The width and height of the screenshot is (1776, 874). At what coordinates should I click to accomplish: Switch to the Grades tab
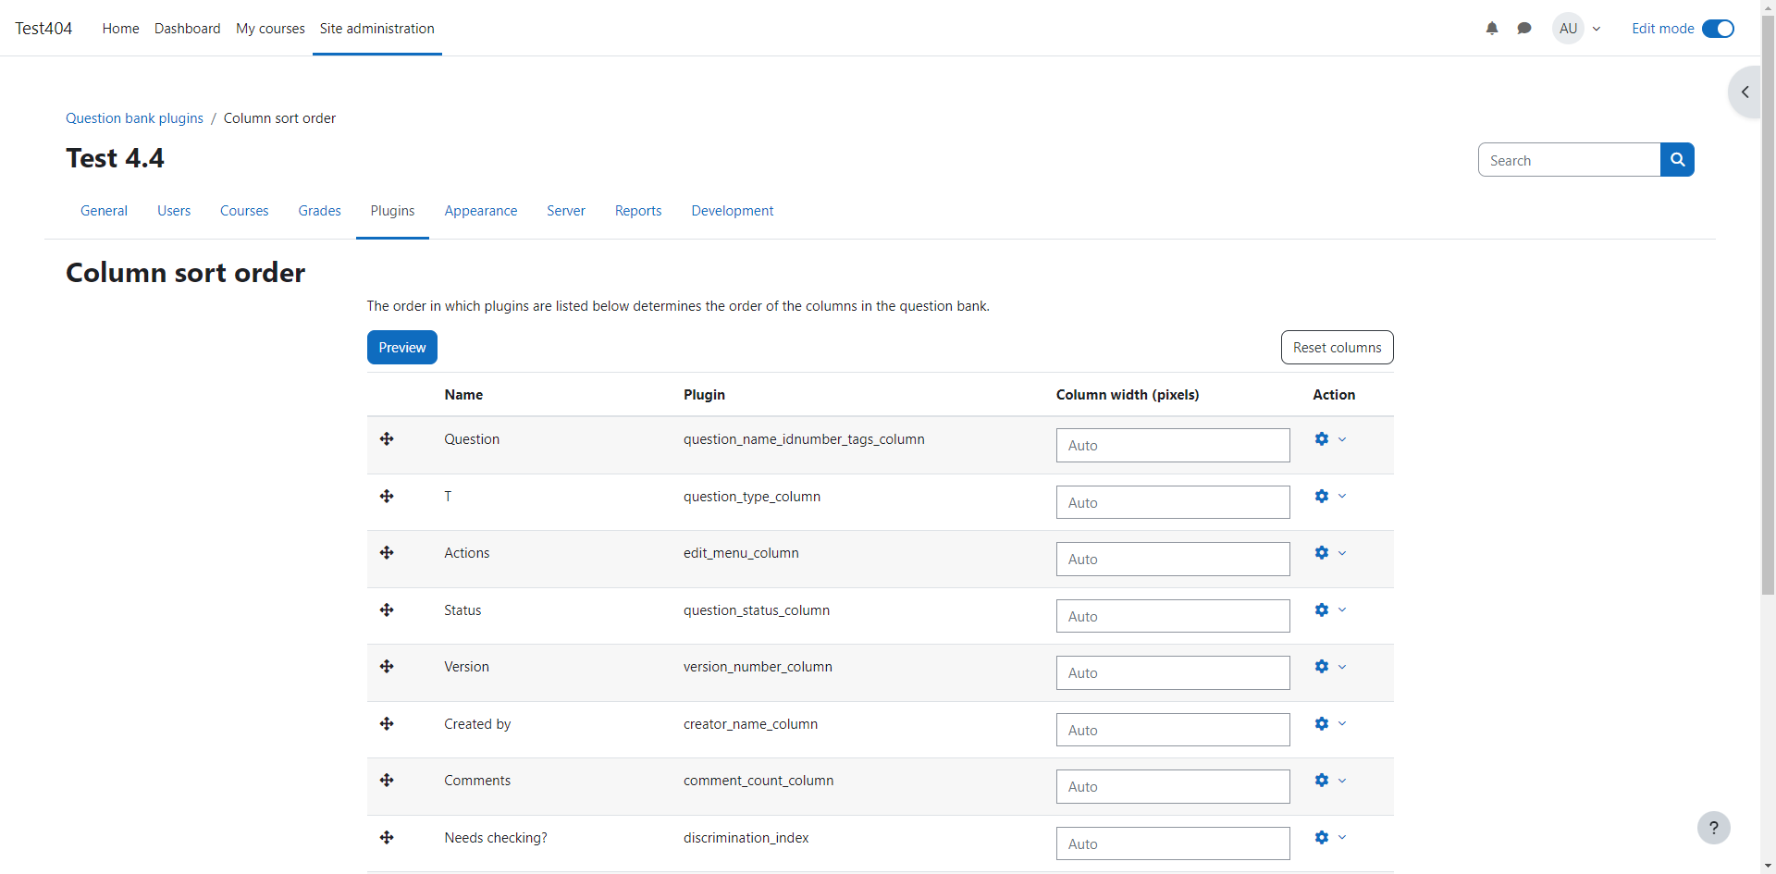[320, 211]
